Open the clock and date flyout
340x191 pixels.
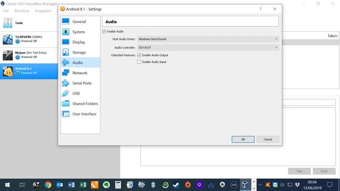(x=312, y=185)
